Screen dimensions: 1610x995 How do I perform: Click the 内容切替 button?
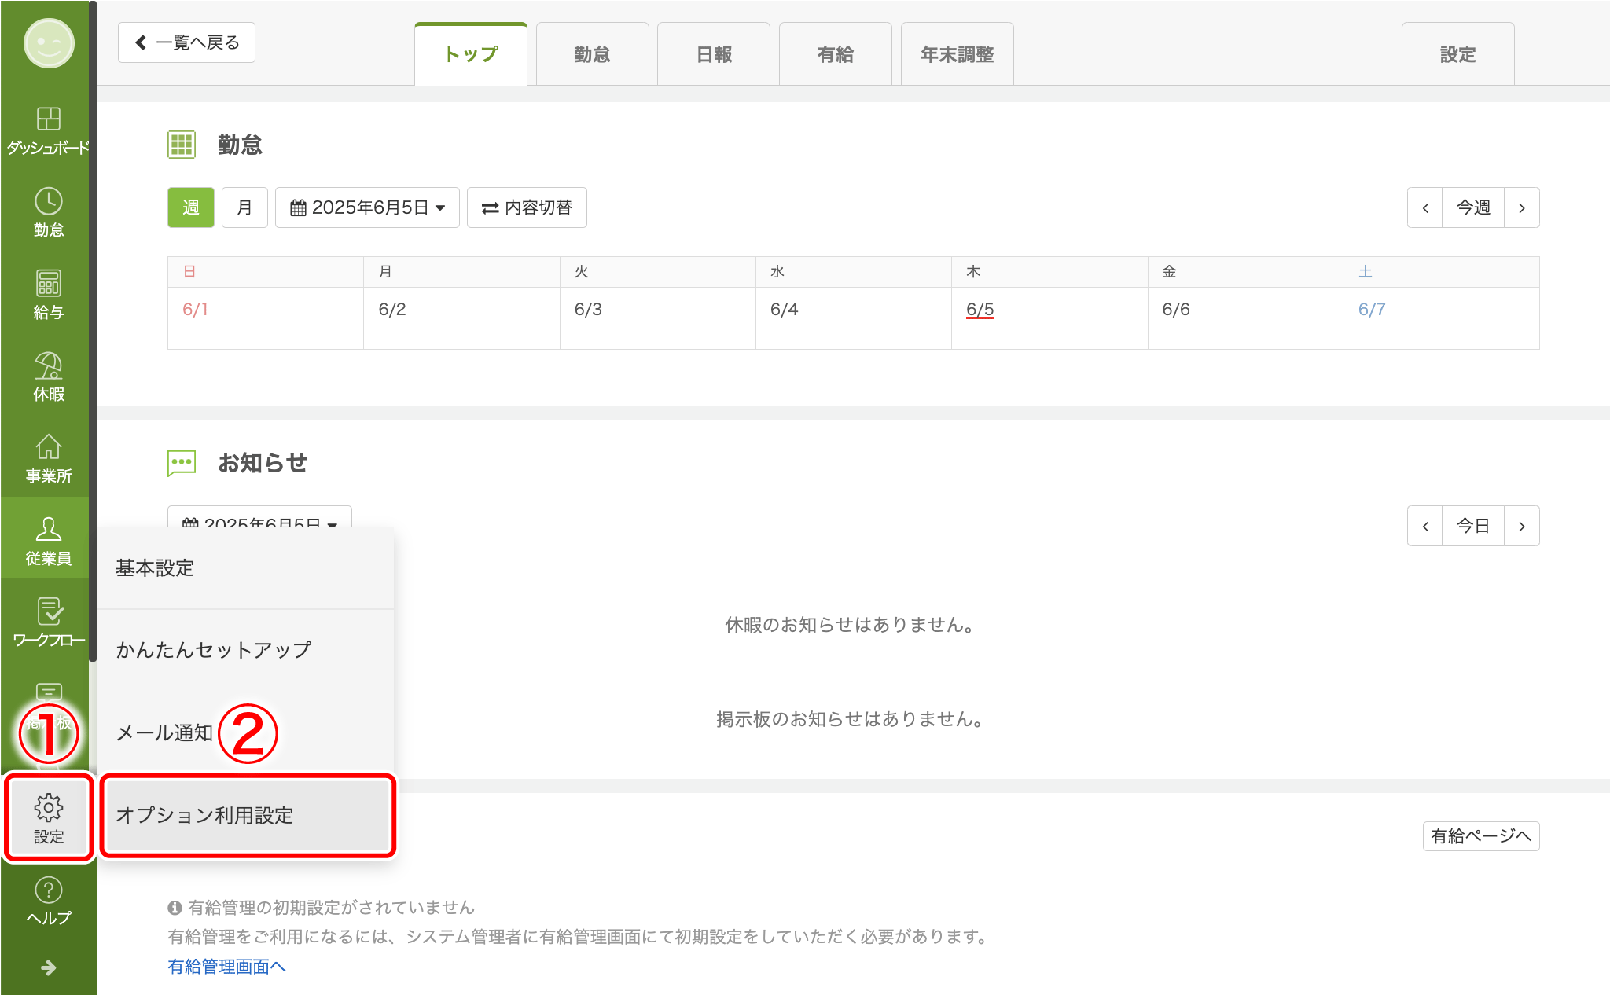pyautogui.click(x=527, y=207)
